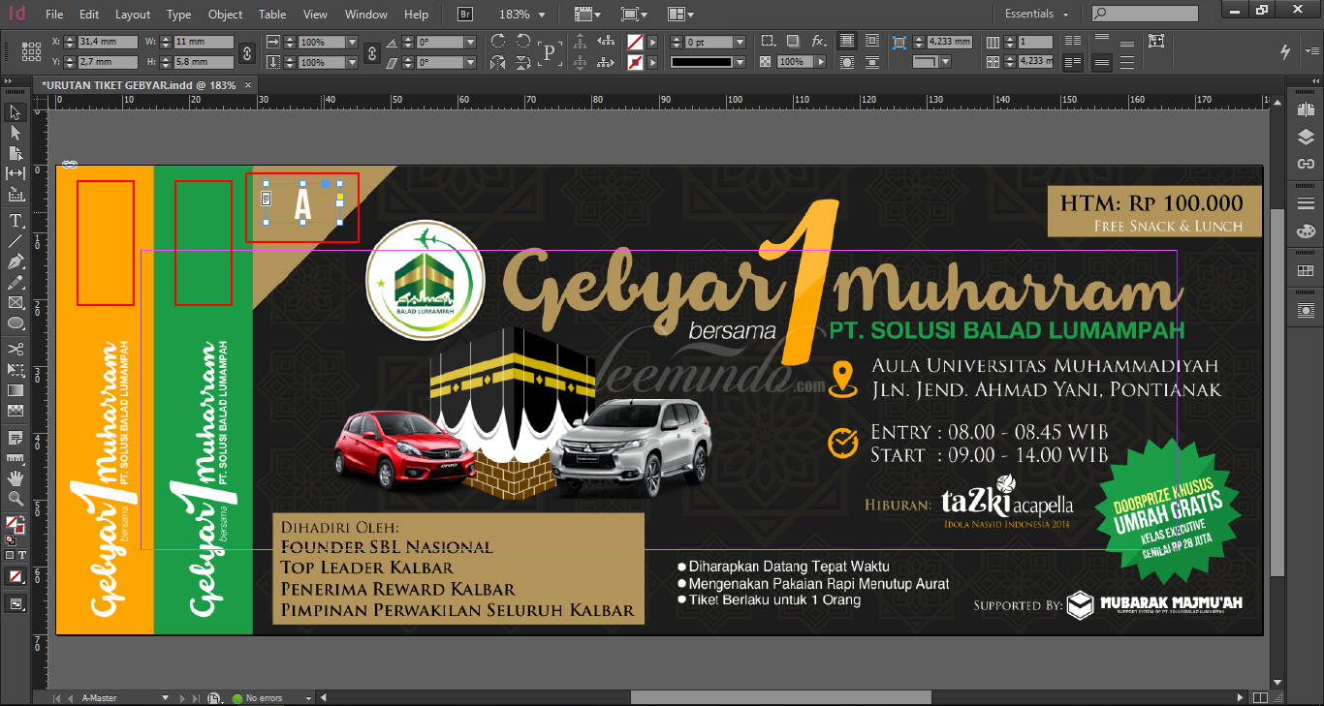Open the Essentials workspace dropdown

[1037, 15]
